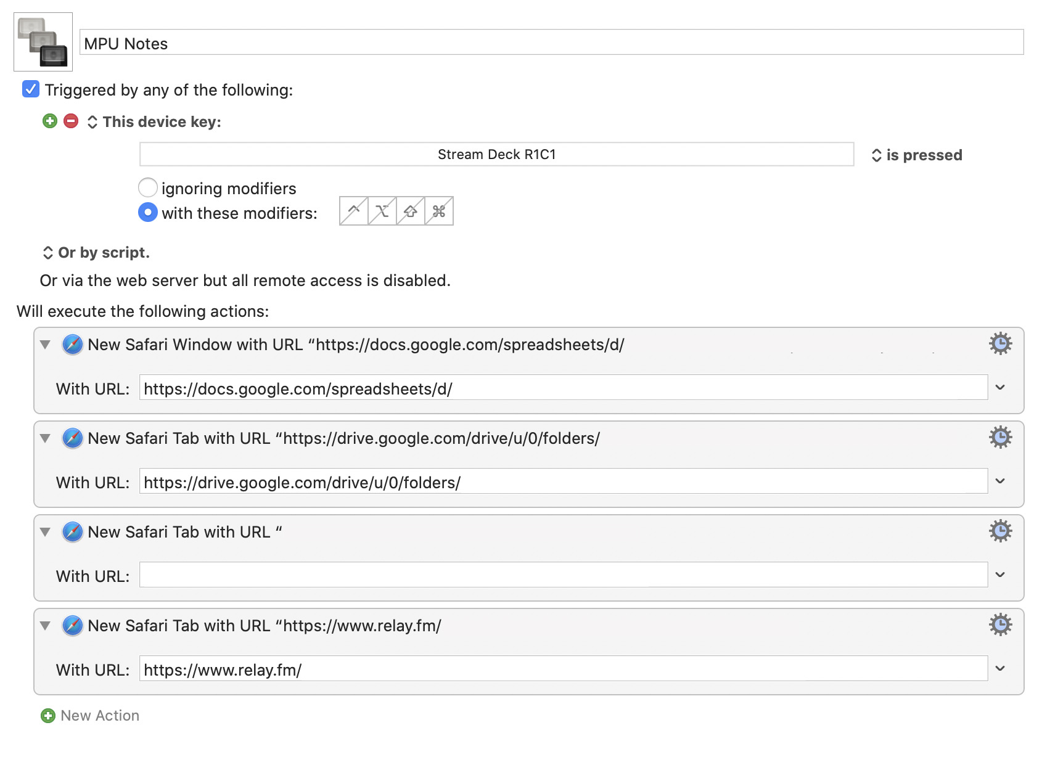The width and height of the screenshot is (1042, 757).
Task: Collapse the drive.google.com Safari Tab action
Action: click(x=45, y=438)
